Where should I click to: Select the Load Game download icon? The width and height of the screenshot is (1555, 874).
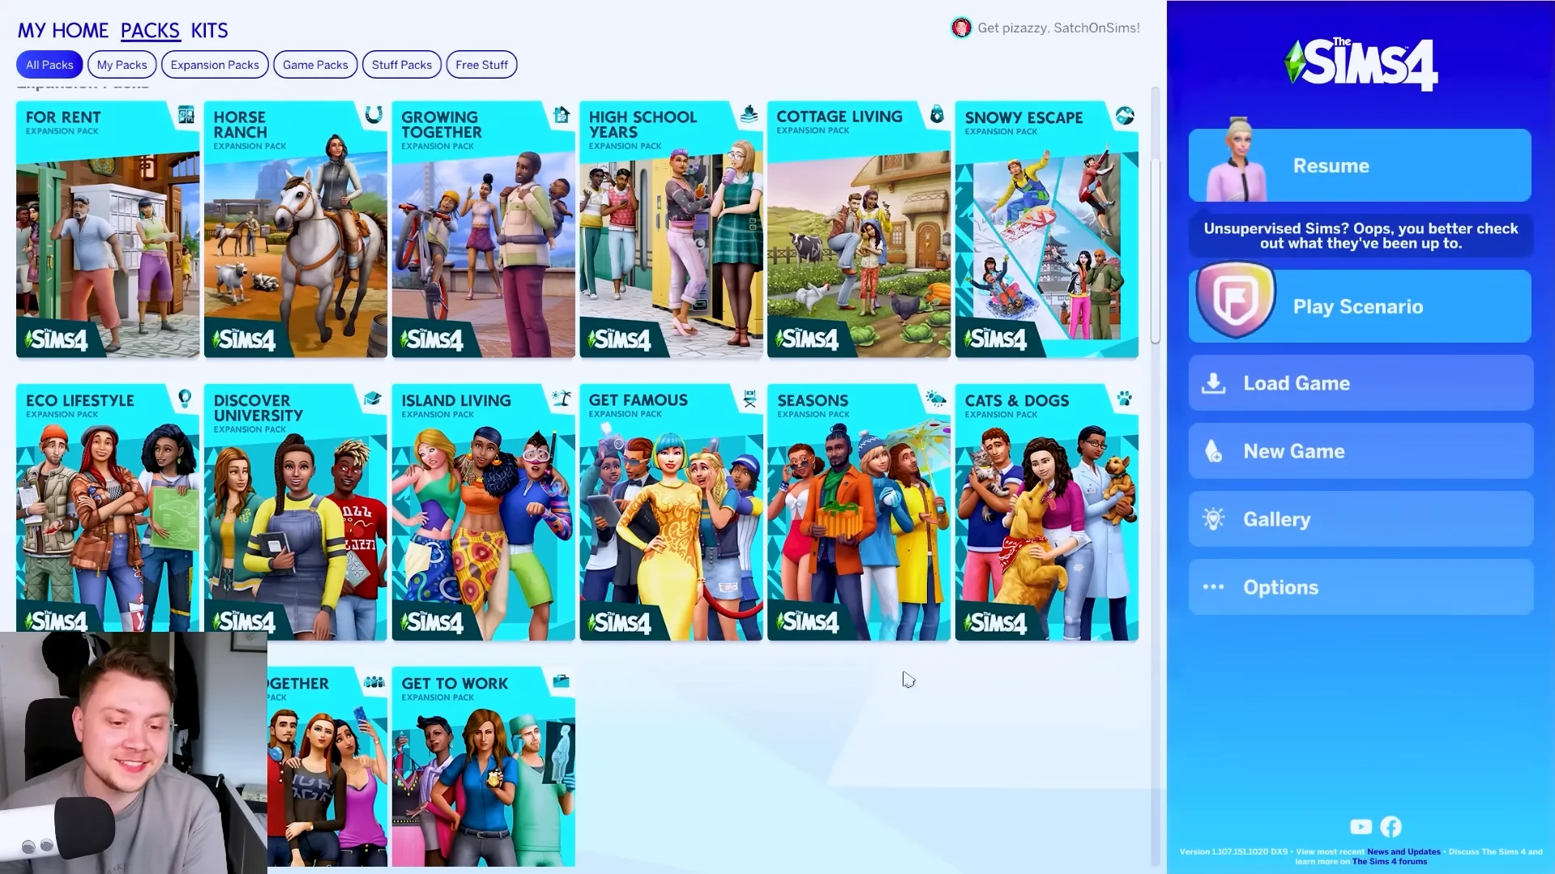1213,382
